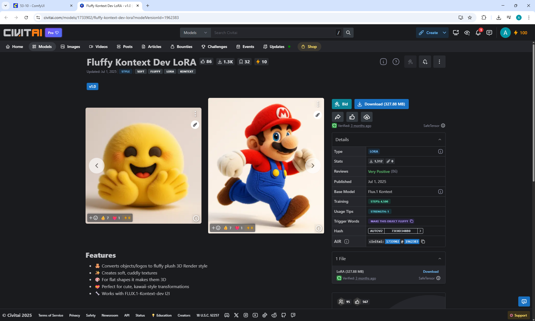Click the search magnifier button
The height and width of the screenshot is (321, 535).
[348, 33]
